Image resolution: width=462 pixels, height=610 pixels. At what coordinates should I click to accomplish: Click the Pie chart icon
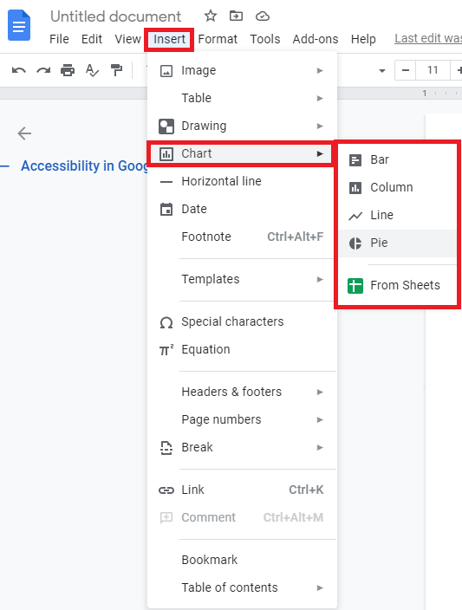pyautogui.click(x=355, y=243)
